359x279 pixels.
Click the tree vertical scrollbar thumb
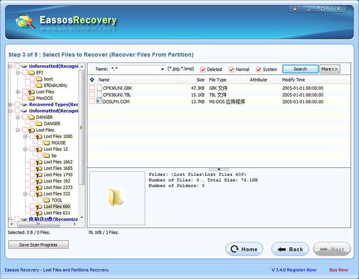click(x=81, y=128)
